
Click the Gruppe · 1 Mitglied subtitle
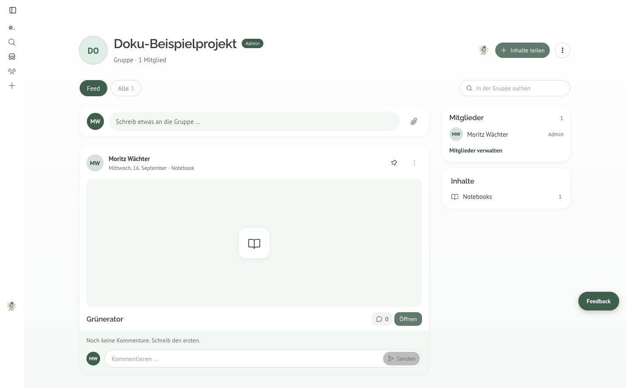[140, 60]
